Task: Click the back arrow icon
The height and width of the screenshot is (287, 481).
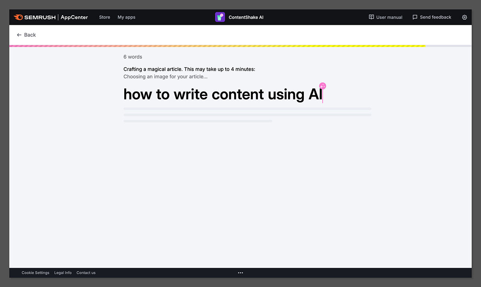Action: pos(19,35)
